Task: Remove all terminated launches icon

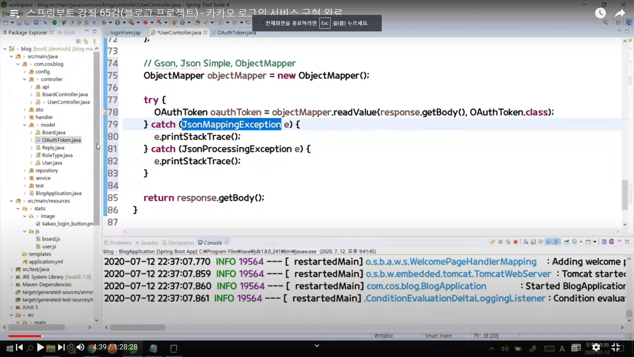Action: 508,242
